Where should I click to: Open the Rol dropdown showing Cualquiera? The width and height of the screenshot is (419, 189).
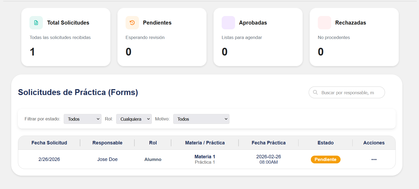point(134,119)
